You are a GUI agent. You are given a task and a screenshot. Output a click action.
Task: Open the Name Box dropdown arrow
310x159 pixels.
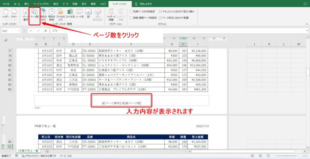19,31
